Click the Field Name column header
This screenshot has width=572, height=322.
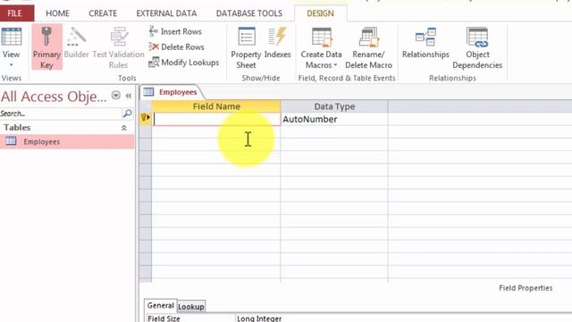216,106
